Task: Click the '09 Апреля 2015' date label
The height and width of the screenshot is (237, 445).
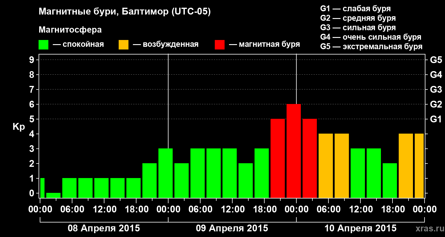Action: click(x=232, y=228)
